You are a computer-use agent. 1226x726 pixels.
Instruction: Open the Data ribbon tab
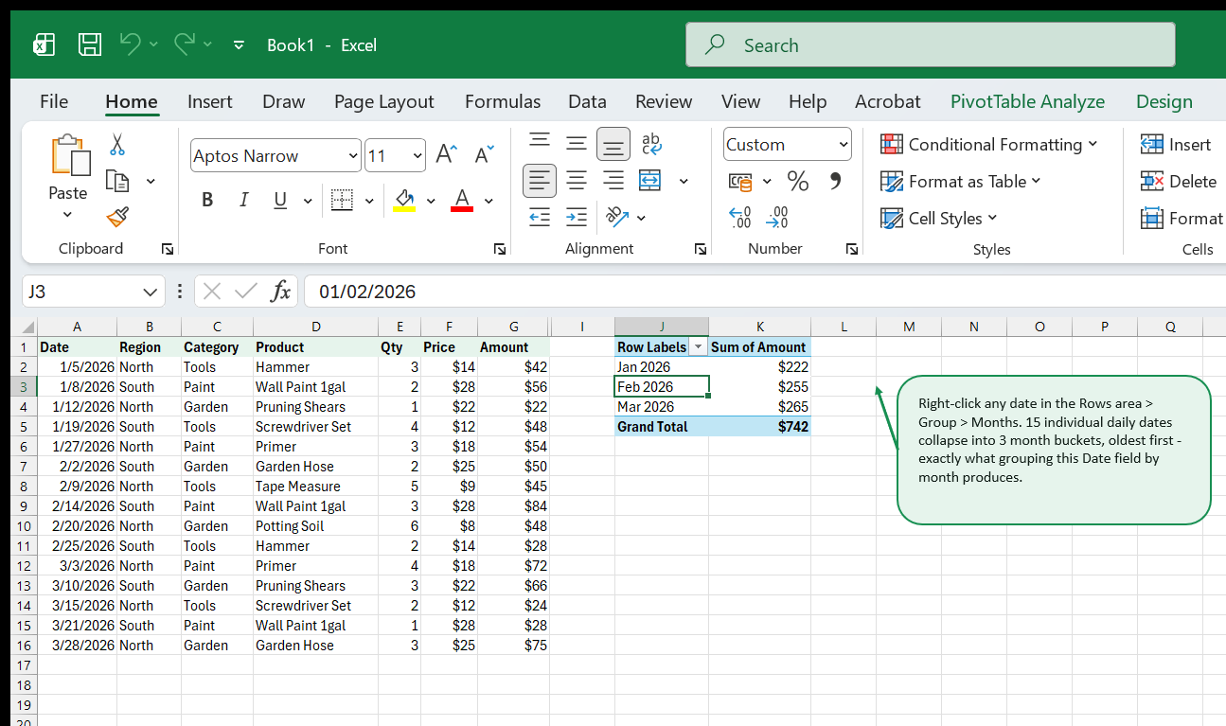(x=587, y=101)
